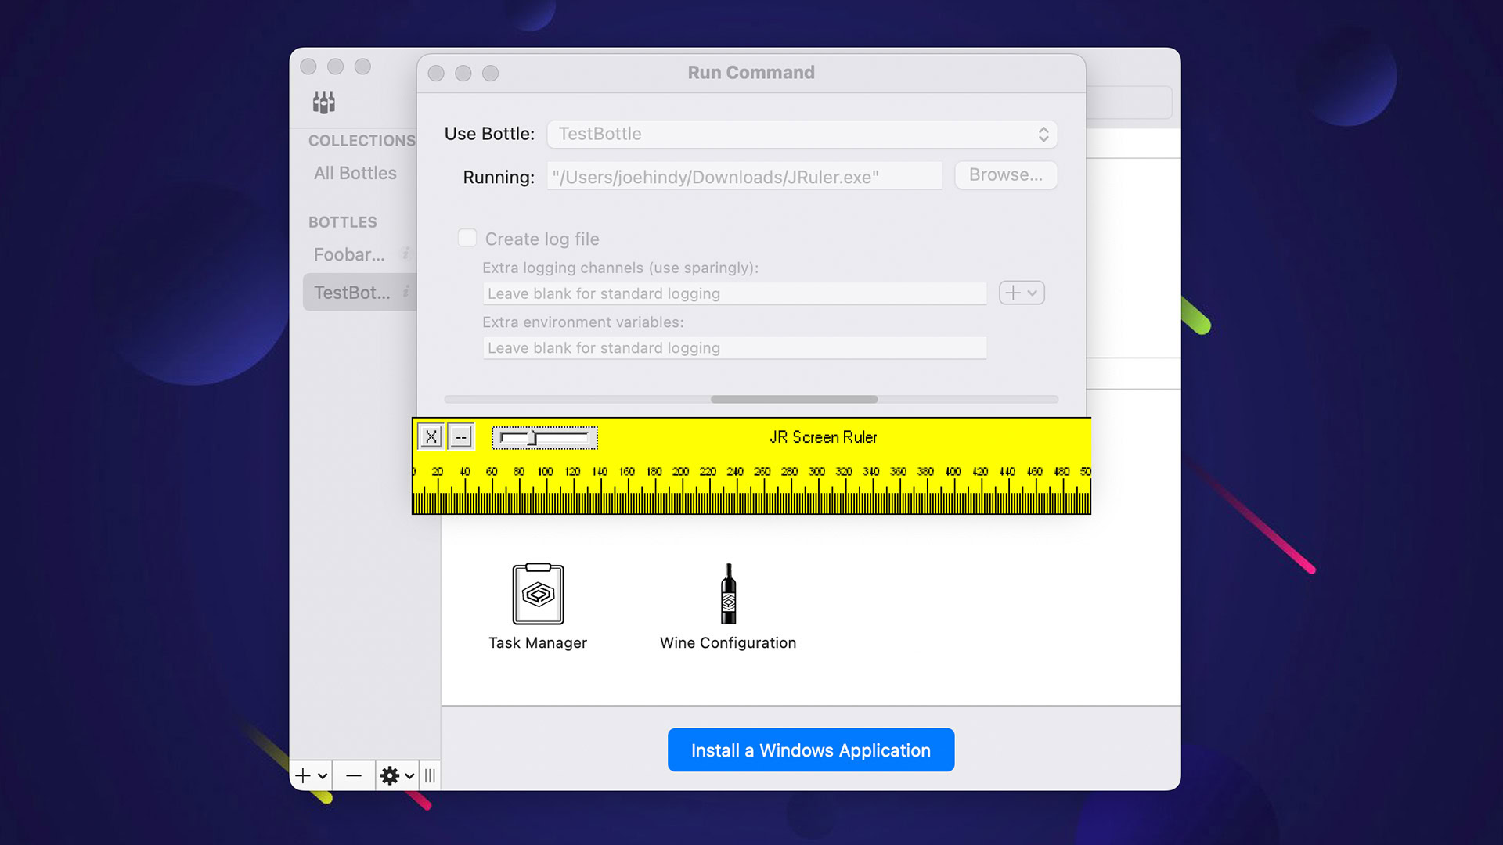Click the minus button to remove a bottle
This screenshot has width=1503, height=845.
click(x=354, y=775)
